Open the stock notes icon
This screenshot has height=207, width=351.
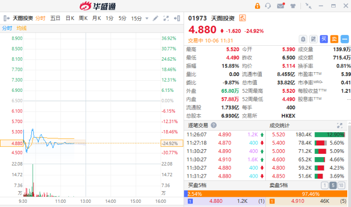pos(314,39)
